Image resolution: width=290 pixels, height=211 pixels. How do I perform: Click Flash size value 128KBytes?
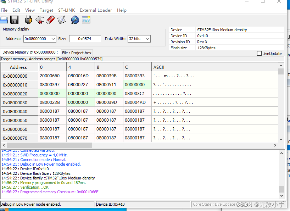pyautogui.click(x=206, y=48)
